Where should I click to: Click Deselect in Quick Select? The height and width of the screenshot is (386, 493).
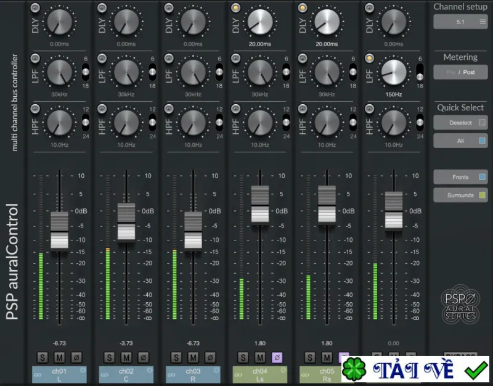click(x=460, y=123)
